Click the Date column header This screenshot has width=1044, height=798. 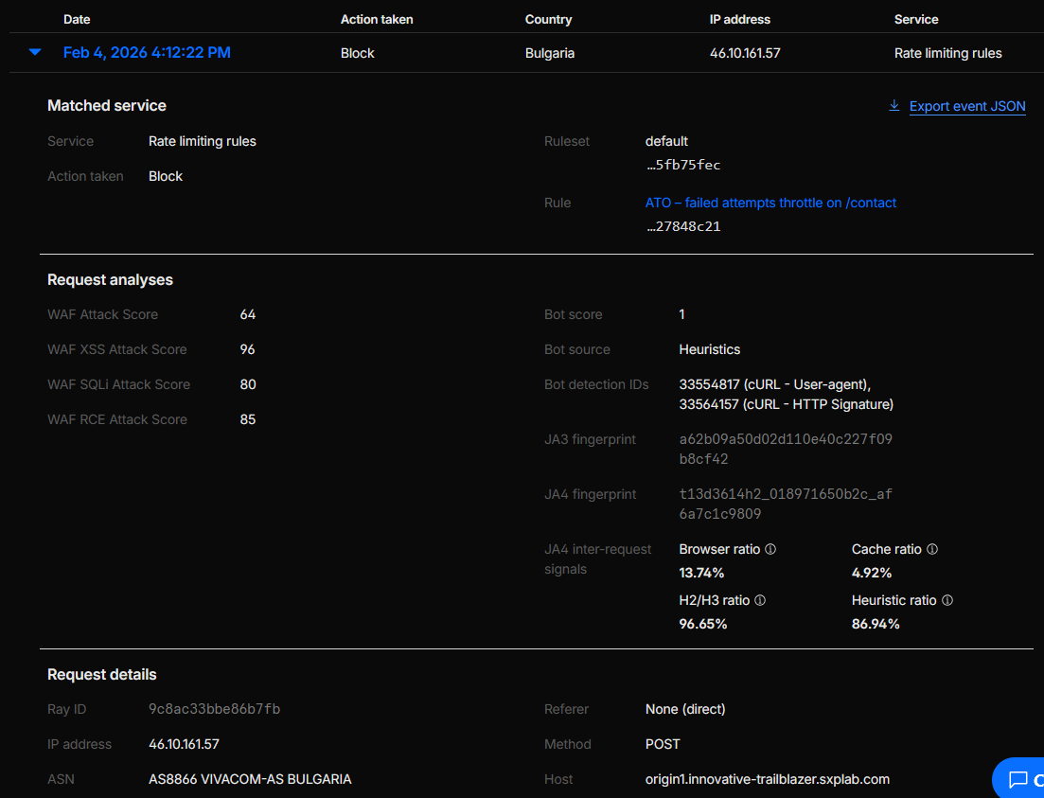[76, 19]
